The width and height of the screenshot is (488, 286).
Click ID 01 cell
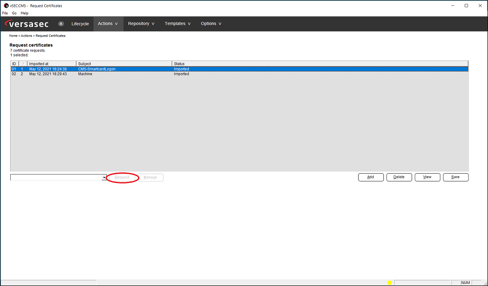tap(14, 69)
